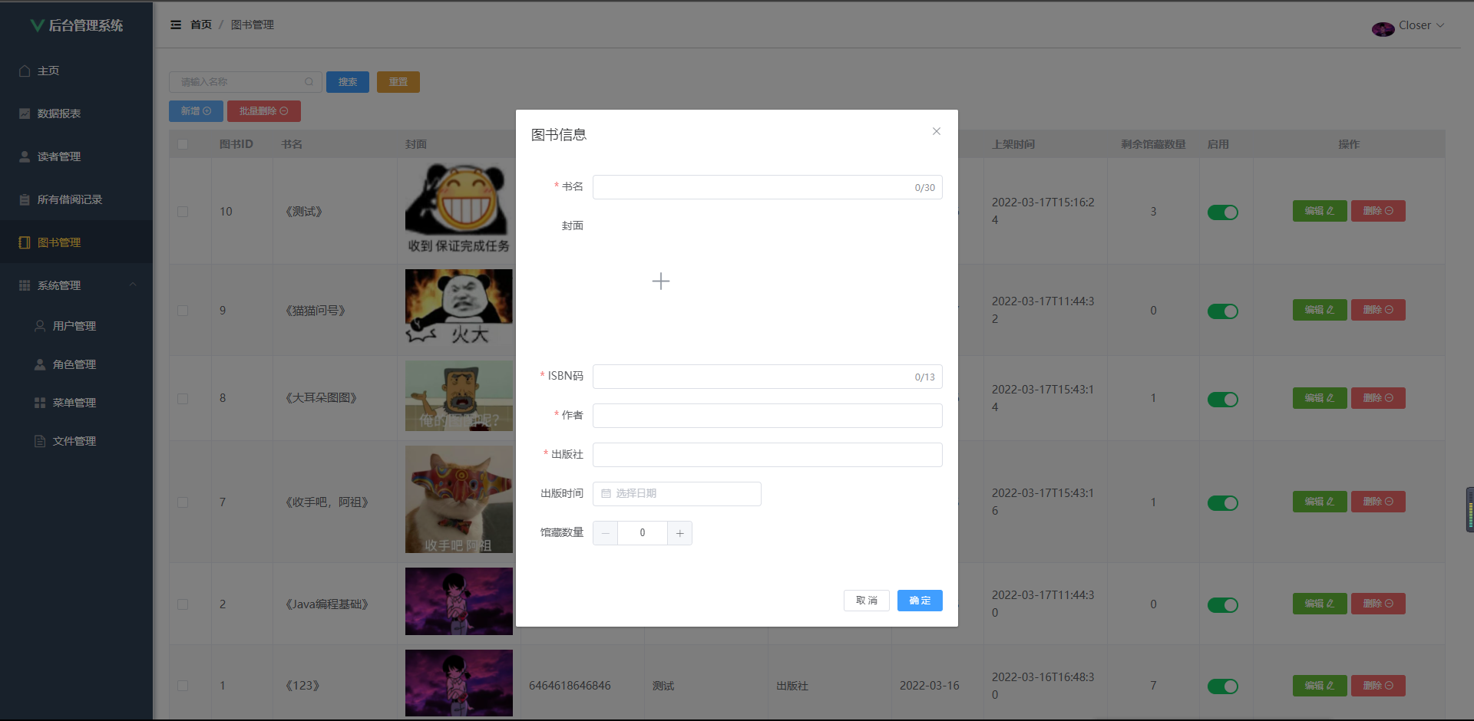
Task: Click the 用户管理 user icon
Action: tap(40, 326)
